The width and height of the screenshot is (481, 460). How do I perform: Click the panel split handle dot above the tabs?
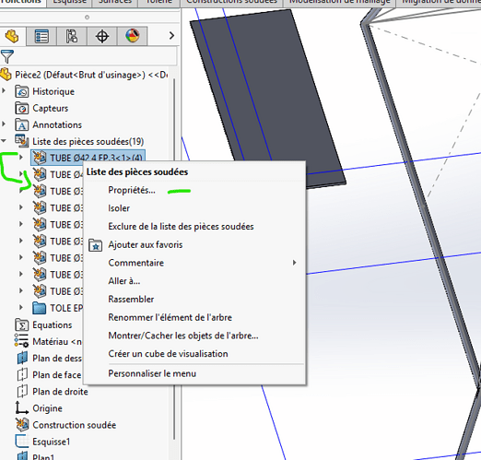tap(88, 18)
